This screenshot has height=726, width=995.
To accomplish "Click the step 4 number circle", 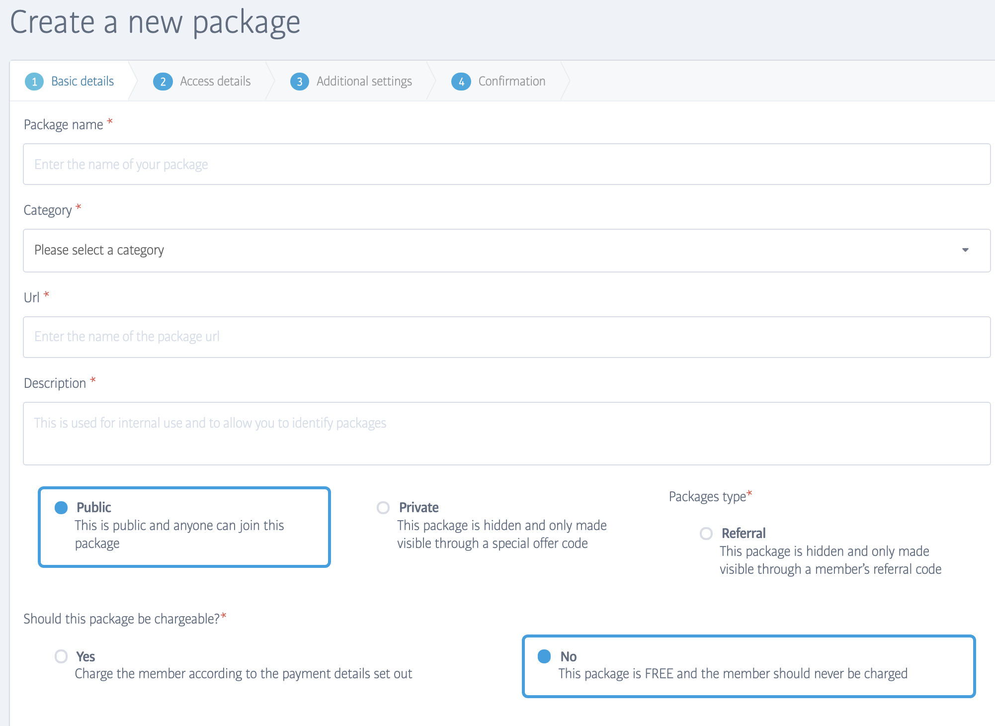I will (x=461, y=82).
